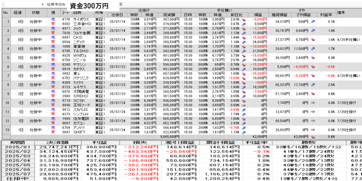Click the blue up arrow beside さや損益 17,700円
Viewport: 362px width, 181px height.
pos(312,85)
